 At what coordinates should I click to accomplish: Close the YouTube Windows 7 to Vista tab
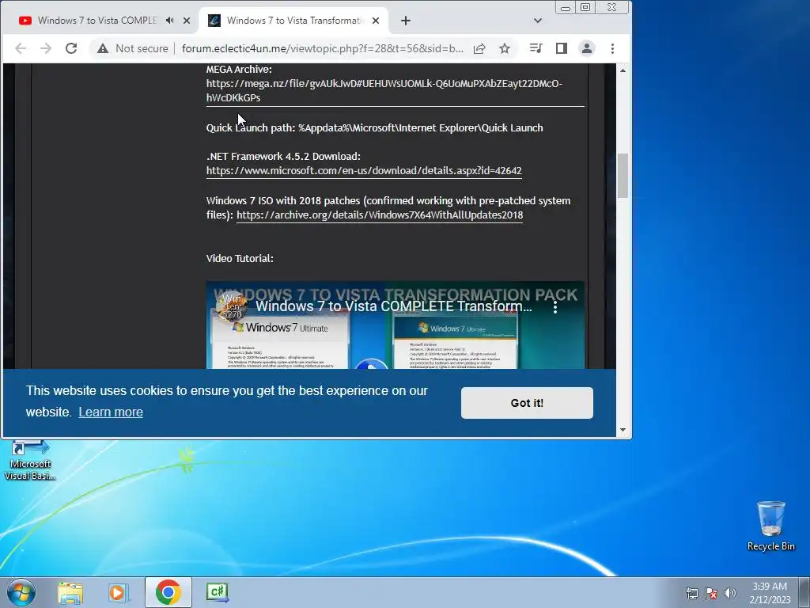187,21
